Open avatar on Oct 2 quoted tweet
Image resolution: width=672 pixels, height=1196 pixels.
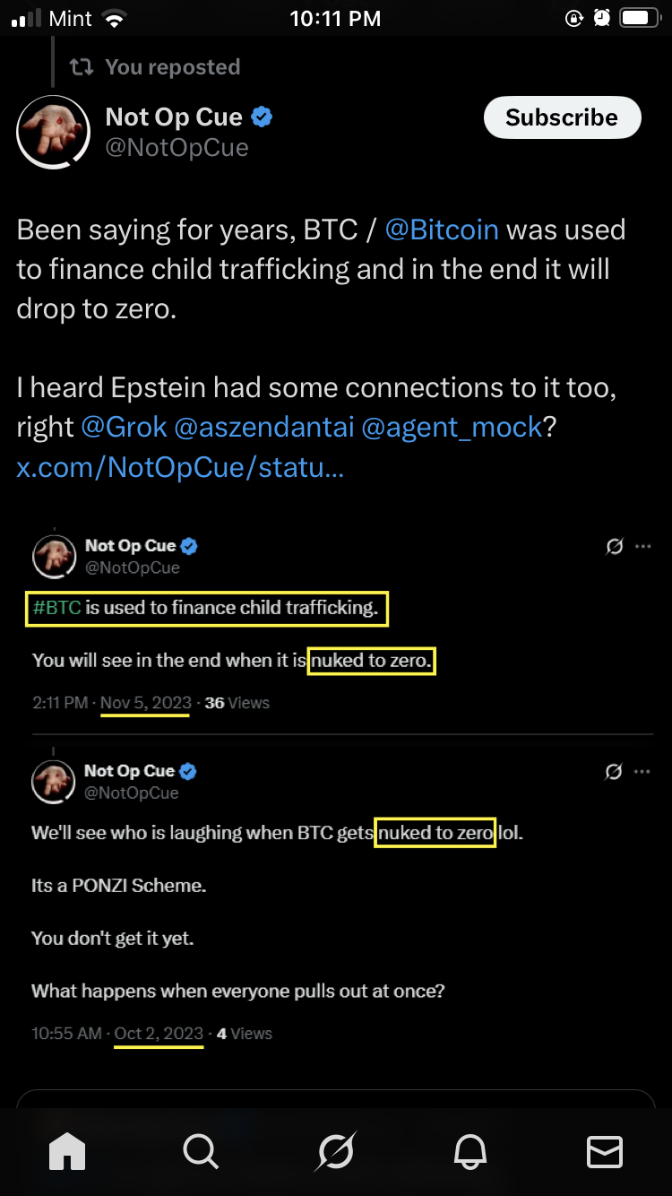click(54, 781)
